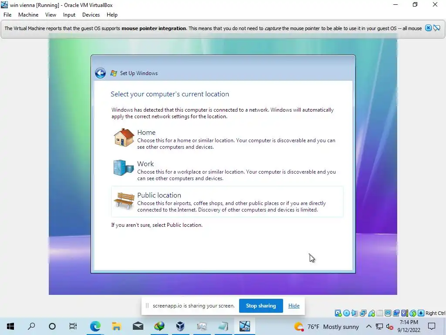Open the Machine menu

pos(28,15)
